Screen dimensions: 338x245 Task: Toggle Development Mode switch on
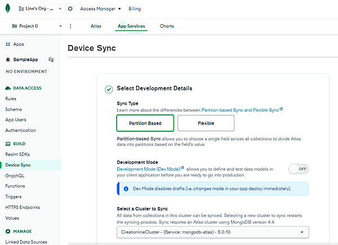(x=298, y=169)
